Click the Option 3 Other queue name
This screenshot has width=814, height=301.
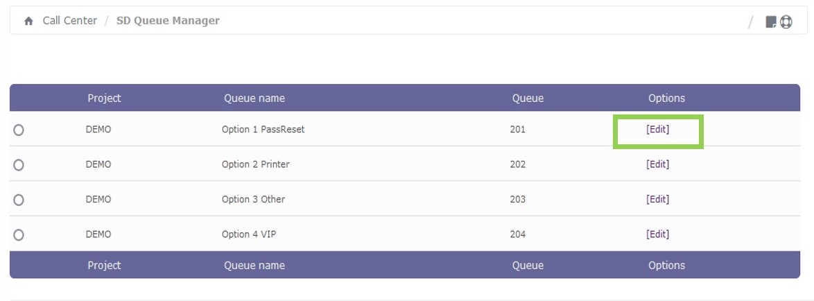[253, 199]
